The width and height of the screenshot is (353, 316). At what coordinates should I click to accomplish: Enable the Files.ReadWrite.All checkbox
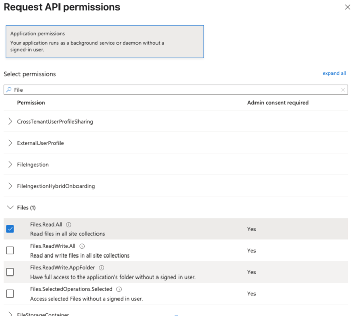pyautogui.click(x=10, y=251)
